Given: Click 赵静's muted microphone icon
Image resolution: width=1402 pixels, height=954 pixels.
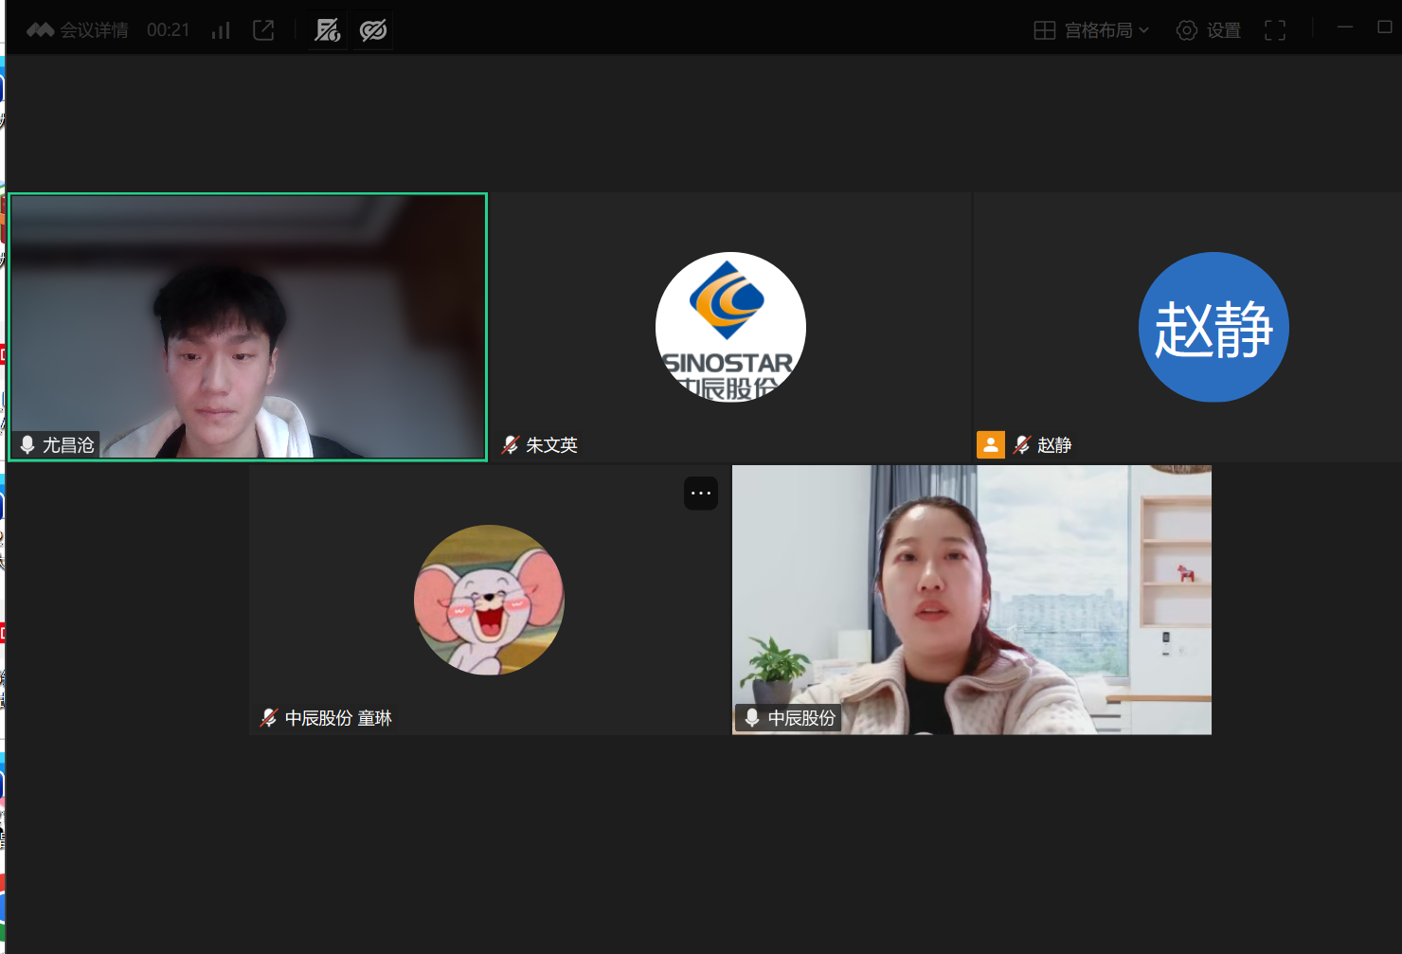Looking at the screenshot, I should coord(1021,444).
